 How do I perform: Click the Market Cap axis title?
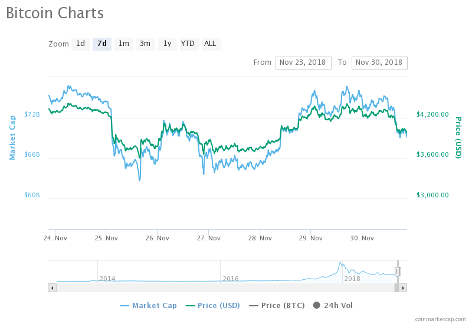[12, 138]
